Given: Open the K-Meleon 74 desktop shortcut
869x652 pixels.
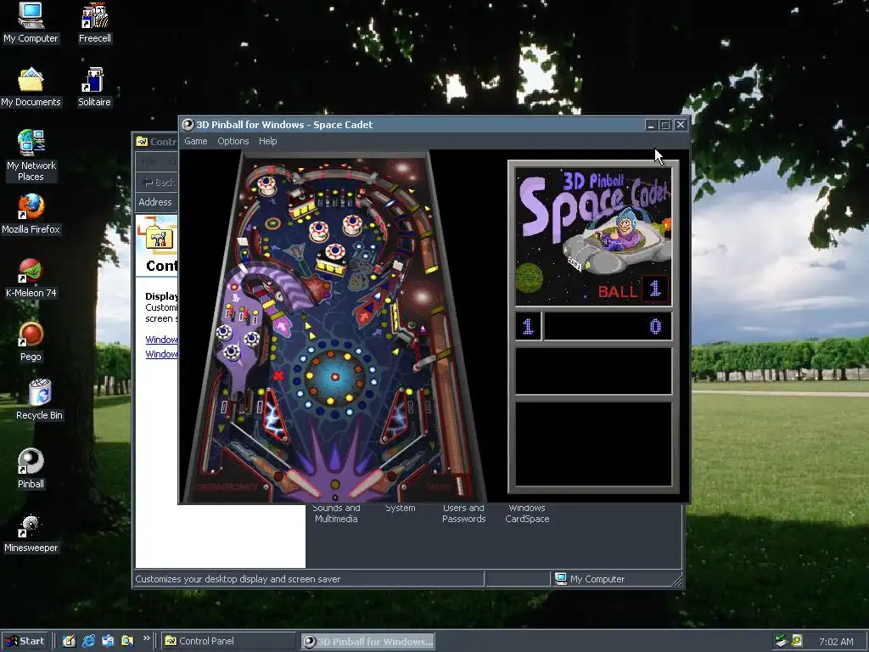Looking at the screenshot, I should [31, 278].
